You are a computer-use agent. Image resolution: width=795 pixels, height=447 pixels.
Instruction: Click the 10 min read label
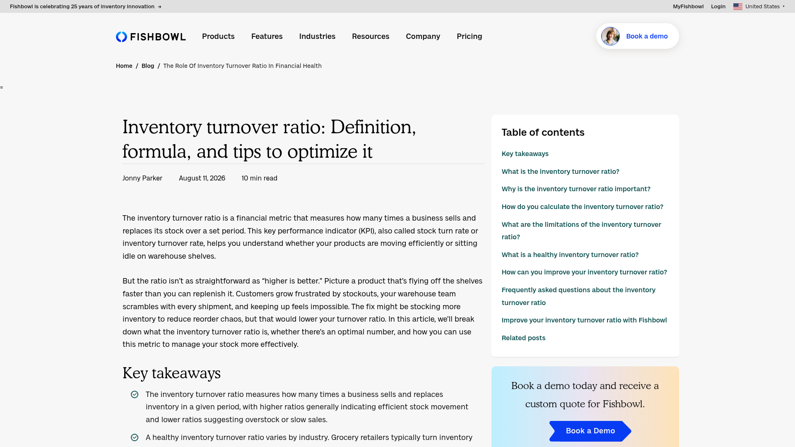coord(259,178)
